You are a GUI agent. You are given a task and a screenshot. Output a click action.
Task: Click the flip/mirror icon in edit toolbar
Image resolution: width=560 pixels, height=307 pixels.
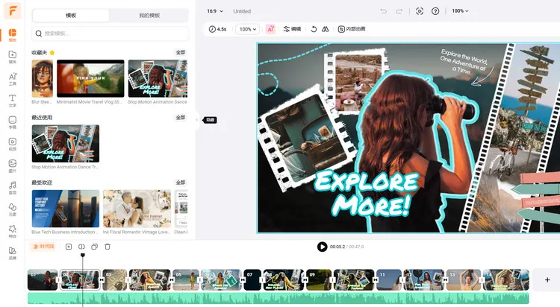coord(325,29)
